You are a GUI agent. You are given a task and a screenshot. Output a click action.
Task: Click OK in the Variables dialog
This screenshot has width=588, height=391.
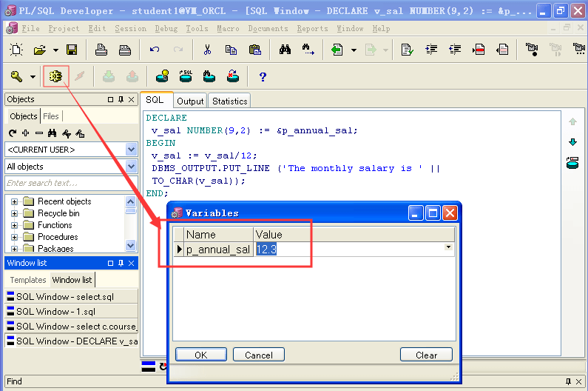click(201, 355)
